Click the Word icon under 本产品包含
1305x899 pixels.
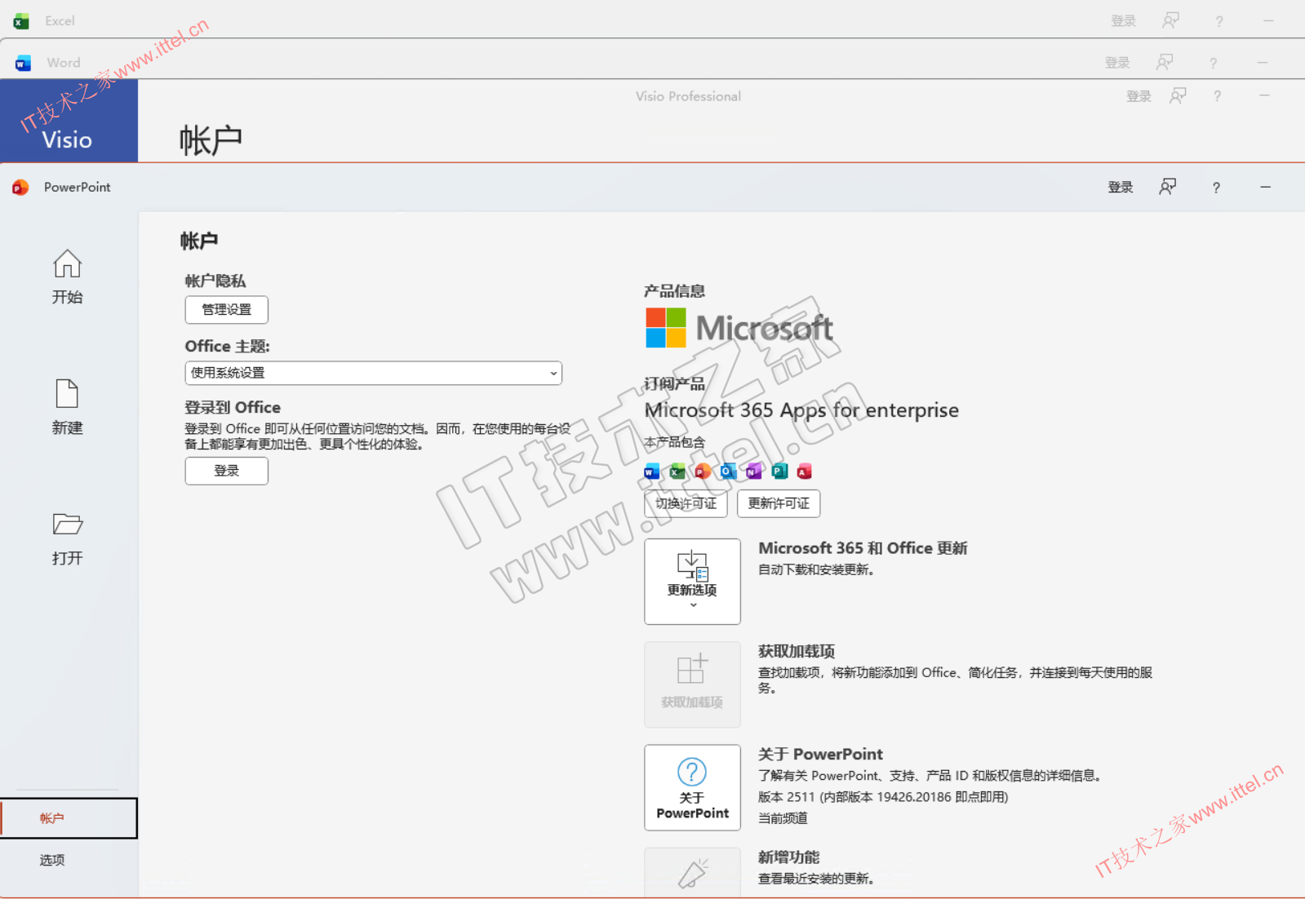tap(651, 472)
